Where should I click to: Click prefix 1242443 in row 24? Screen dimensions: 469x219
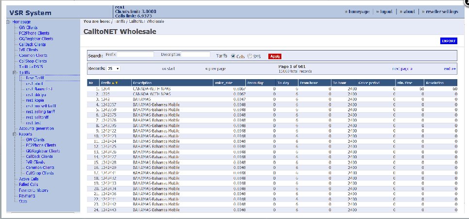point(108,210)
